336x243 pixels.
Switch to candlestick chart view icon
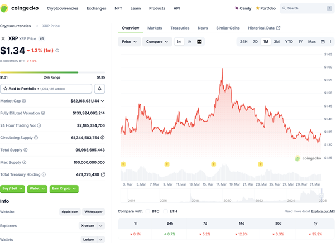pyautogui.click(x=190, y=42)
